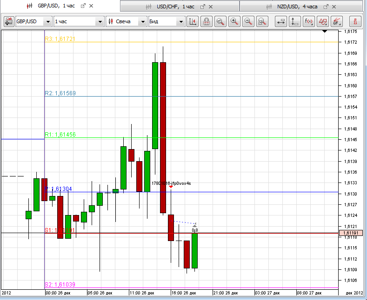Close the USD/CHF chart tab
Image resolution: width=367 pixels, height=300 pixels.
[x=211, y=7]
